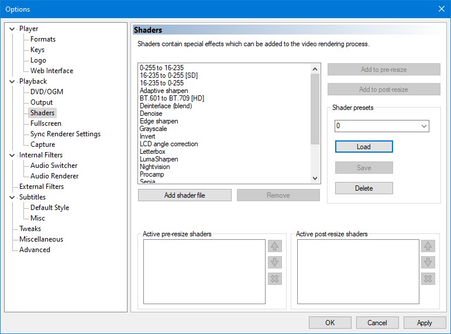Select 'LCD angle correction' shader
The image size is (451, 334).
coord(169,144)
